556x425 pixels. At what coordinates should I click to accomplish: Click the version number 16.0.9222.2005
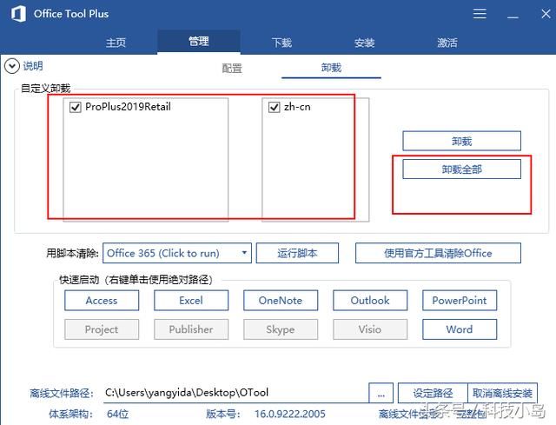pos(289,414)
